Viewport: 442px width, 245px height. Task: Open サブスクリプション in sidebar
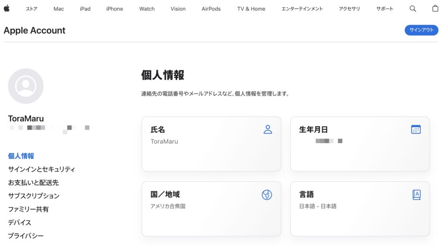(34, 196)
